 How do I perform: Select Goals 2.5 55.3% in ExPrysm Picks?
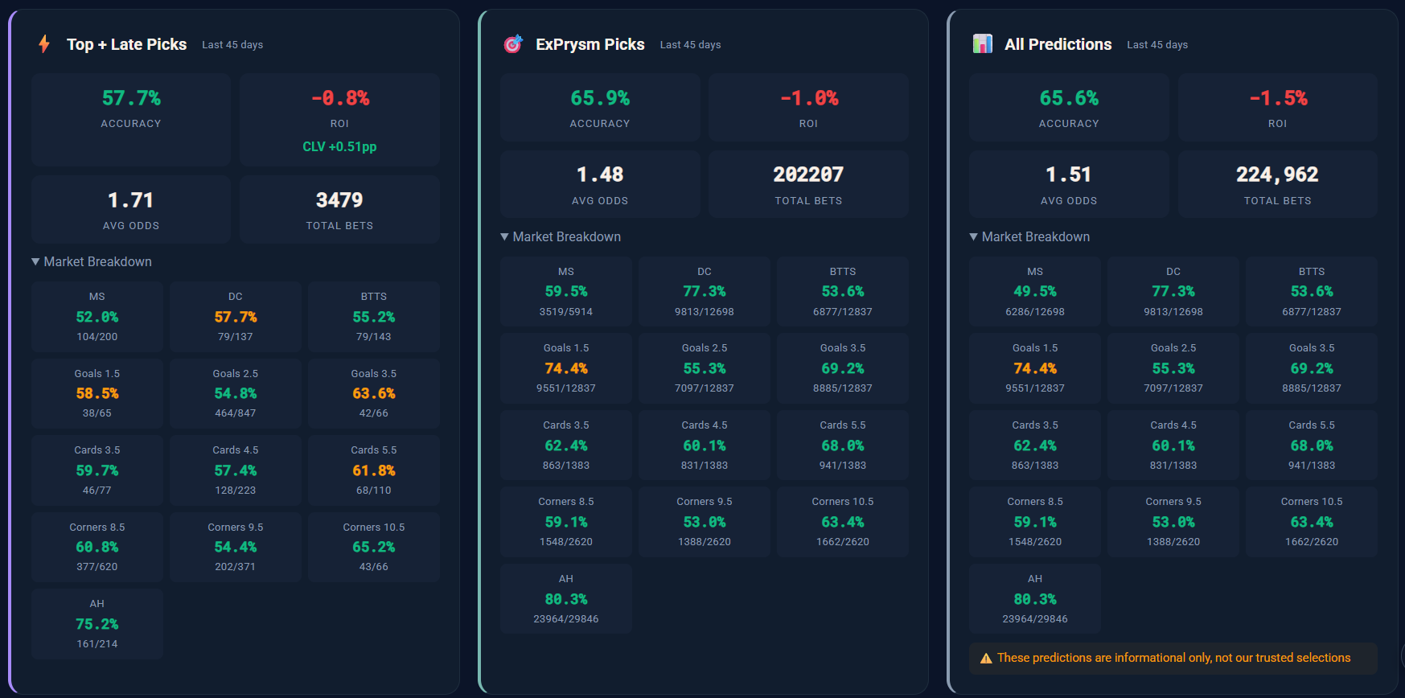(705, 368)
